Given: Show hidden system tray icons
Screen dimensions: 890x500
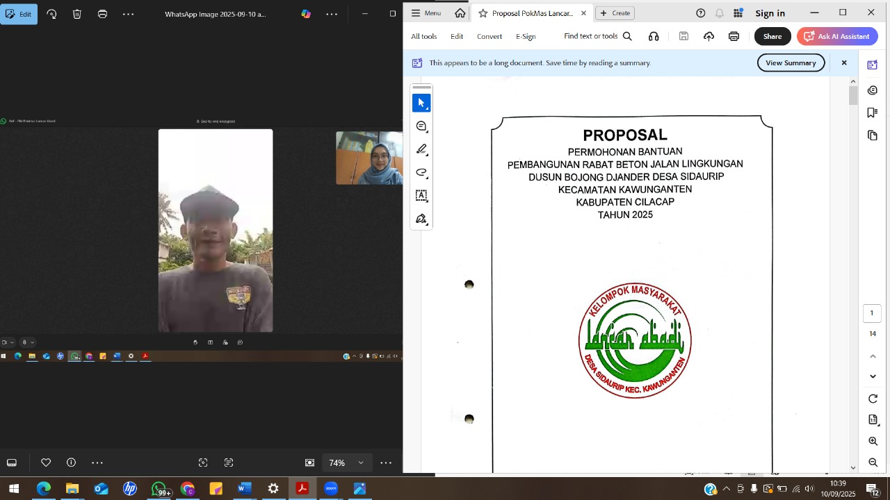Looking at the screenshot, I should [x=727, y=489].
